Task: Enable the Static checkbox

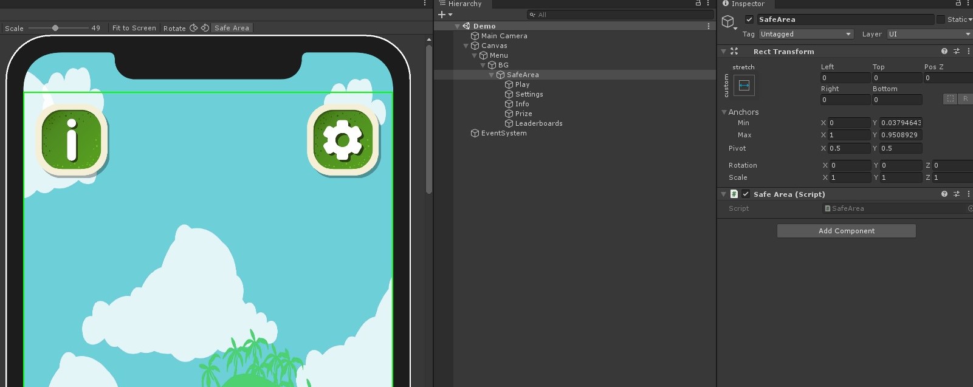Action: point(941,19)
